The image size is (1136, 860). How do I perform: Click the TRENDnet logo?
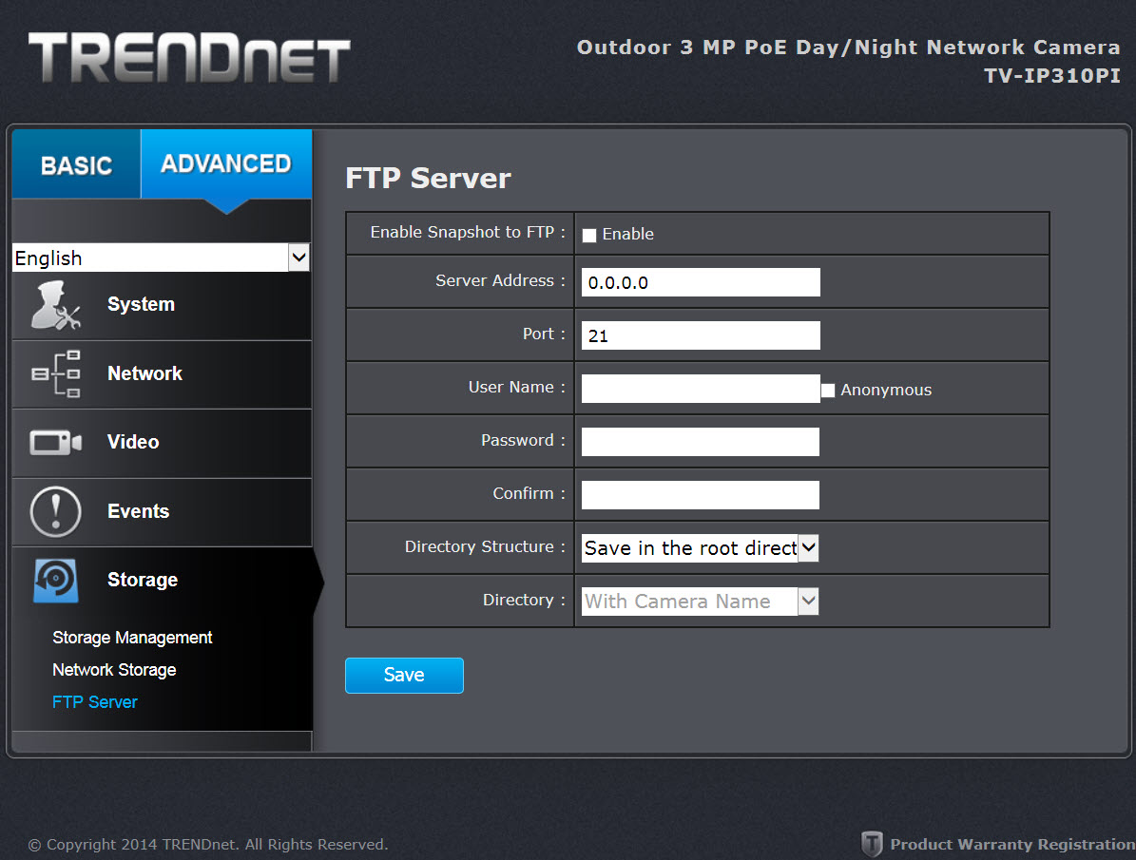coord(189,57)
